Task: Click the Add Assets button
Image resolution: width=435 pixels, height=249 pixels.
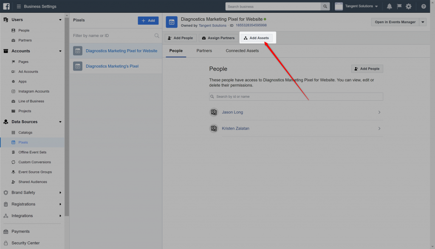Action: tap(256, 38)
